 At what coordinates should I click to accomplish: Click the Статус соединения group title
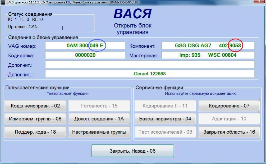click(30, 14)
